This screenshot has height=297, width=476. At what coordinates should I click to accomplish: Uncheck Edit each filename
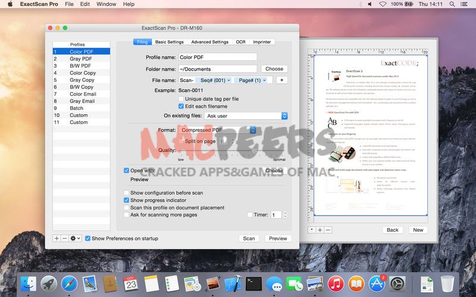pyautogui.click(x=181, y=106)
